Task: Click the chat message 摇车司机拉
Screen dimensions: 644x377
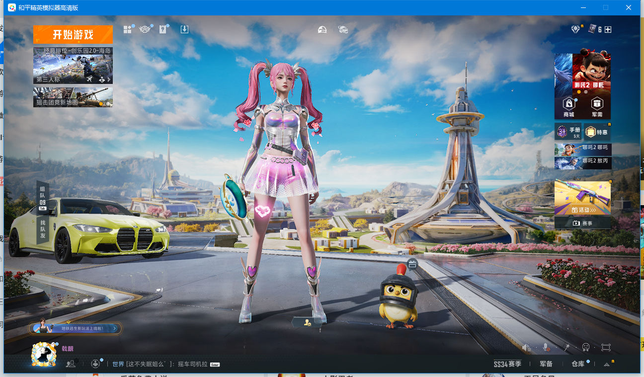Action: 192,364
